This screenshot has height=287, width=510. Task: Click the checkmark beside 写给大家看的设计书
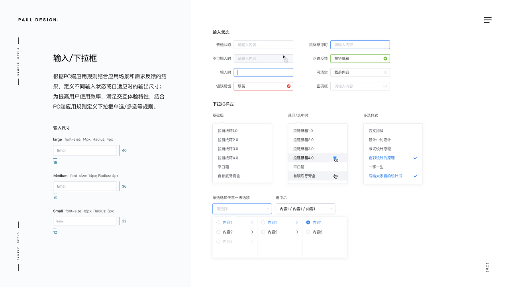416,176
